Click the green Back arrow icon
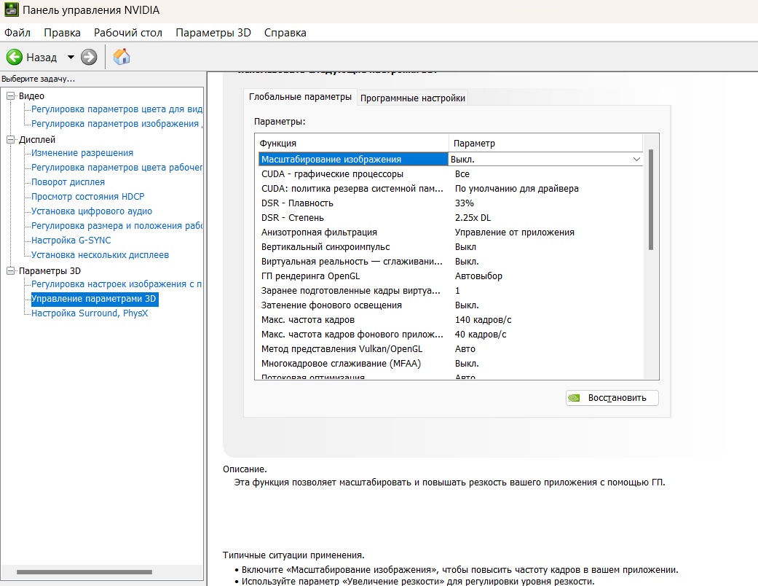 point(14,57)
